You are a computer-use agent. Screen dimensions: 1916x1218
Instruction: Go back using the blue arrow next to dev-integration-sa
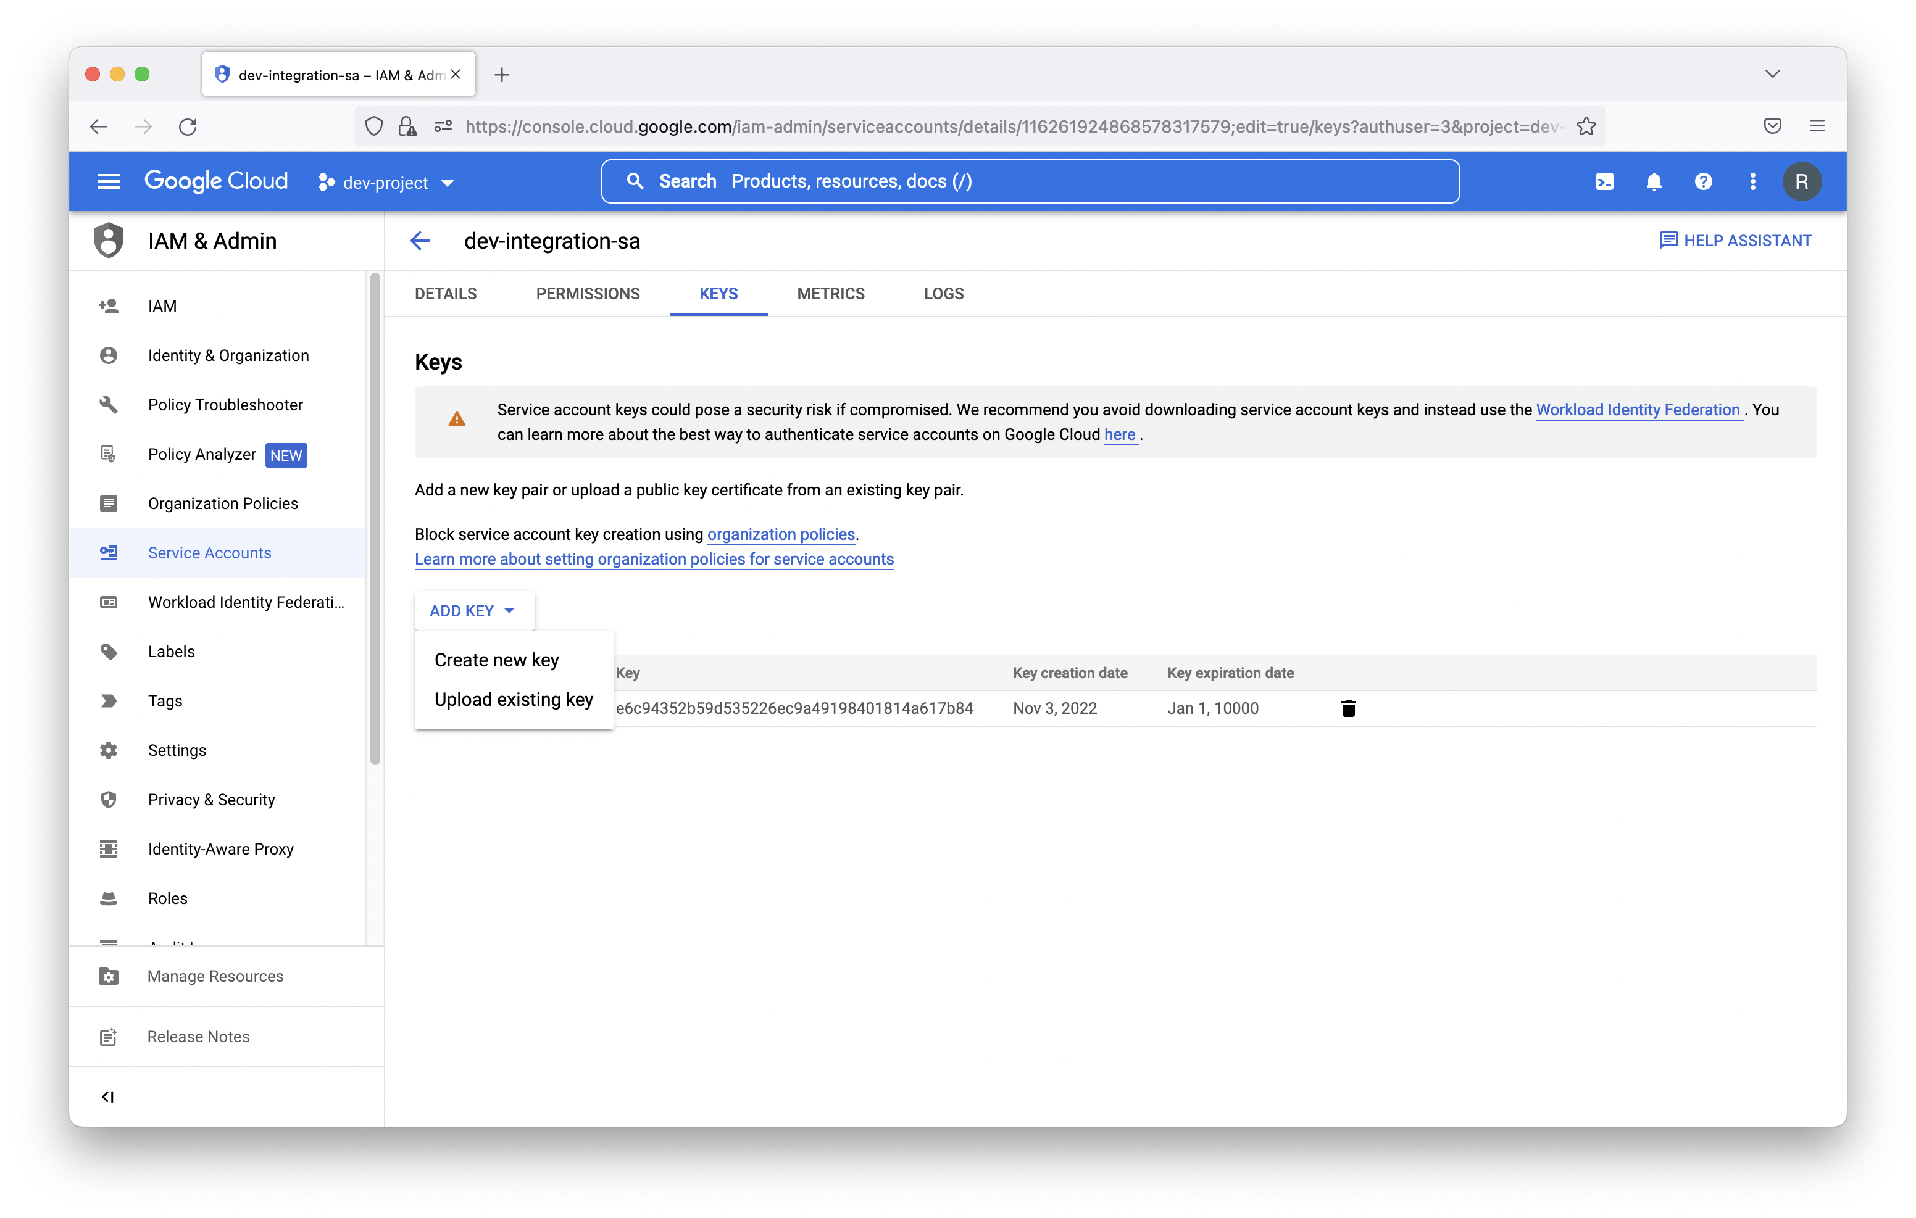[x=419, y=240]
